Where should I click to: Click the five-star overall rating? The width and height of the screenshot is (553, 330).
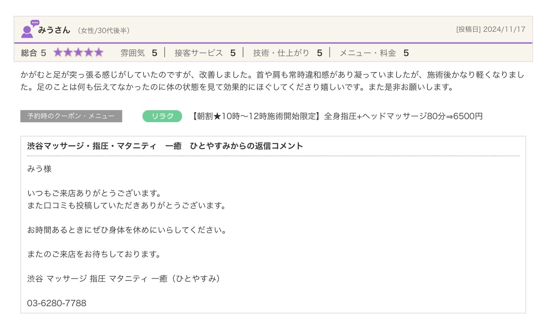point(78,52)
